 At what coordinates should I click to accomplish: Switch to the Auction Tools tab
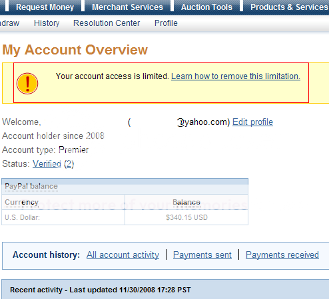point(206,7)
